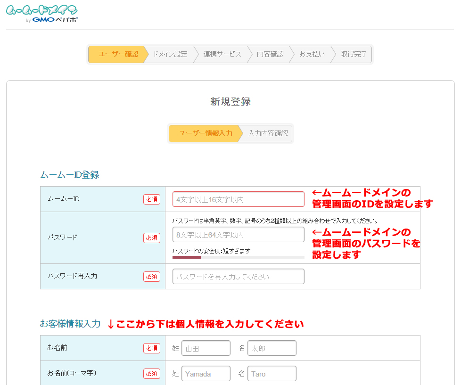
Task: Click the 取得完了 step label
Action: click(x=354, y=54)
